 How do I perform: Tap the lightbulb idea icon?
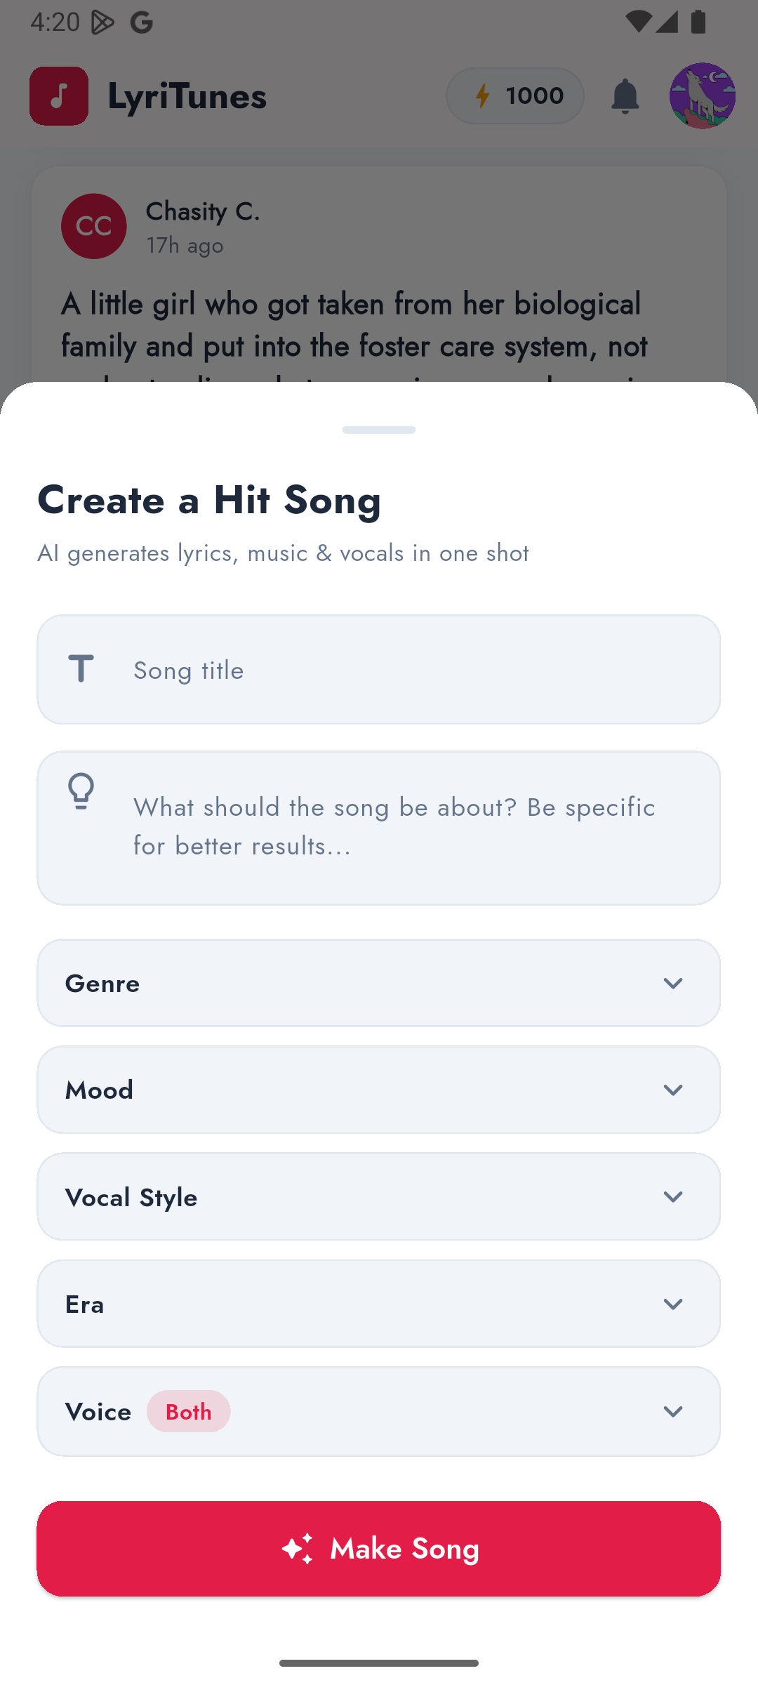(x=81, y=791)
